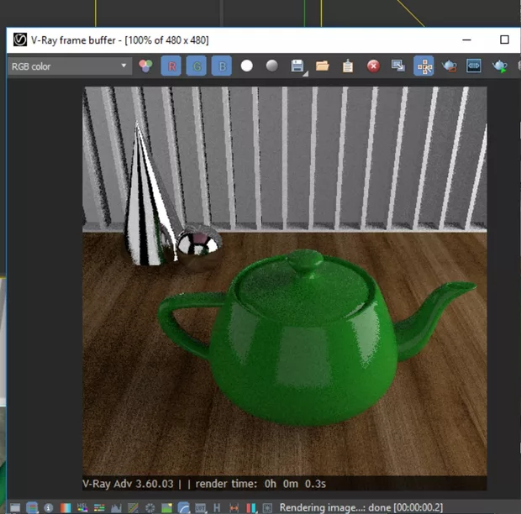This screenshot has height=514, width=521.
Task: Toggle the green channel button
Action: point(196,66)
